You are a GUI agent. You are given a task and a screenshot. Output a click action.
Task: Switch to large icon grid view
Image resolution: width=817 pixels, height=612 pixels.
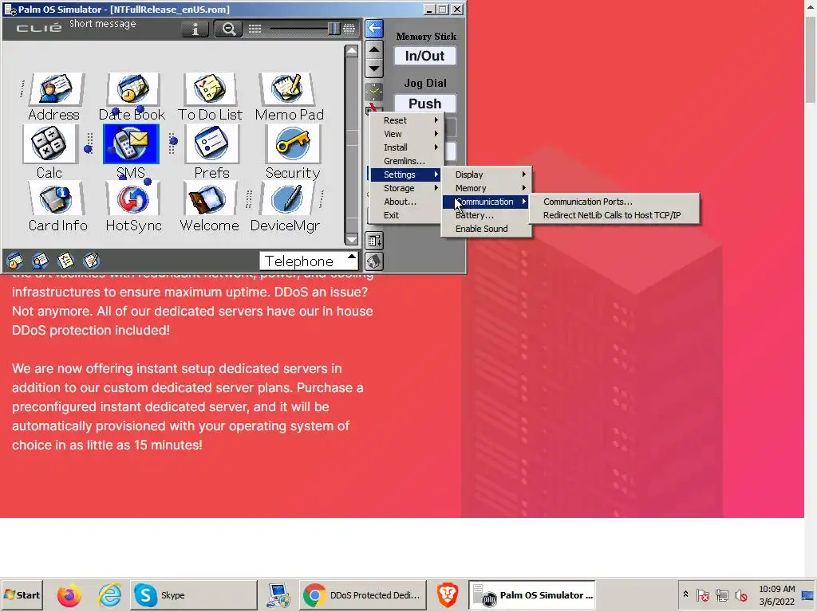pyautogui.click(x=349, y=29)
